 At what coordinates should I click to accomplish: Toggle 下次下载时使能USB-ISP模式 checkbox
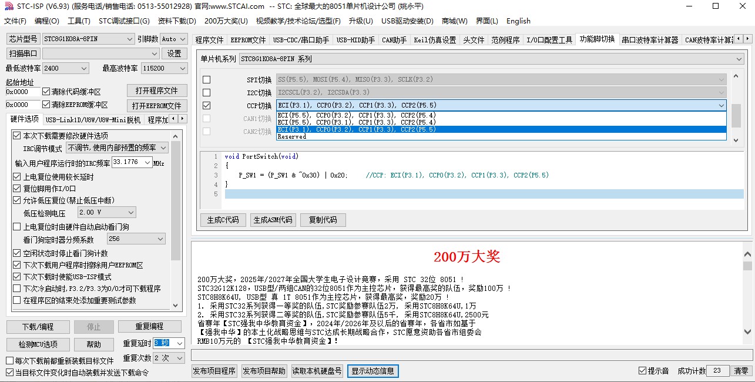pyautogui.click(x=16, y=277)
